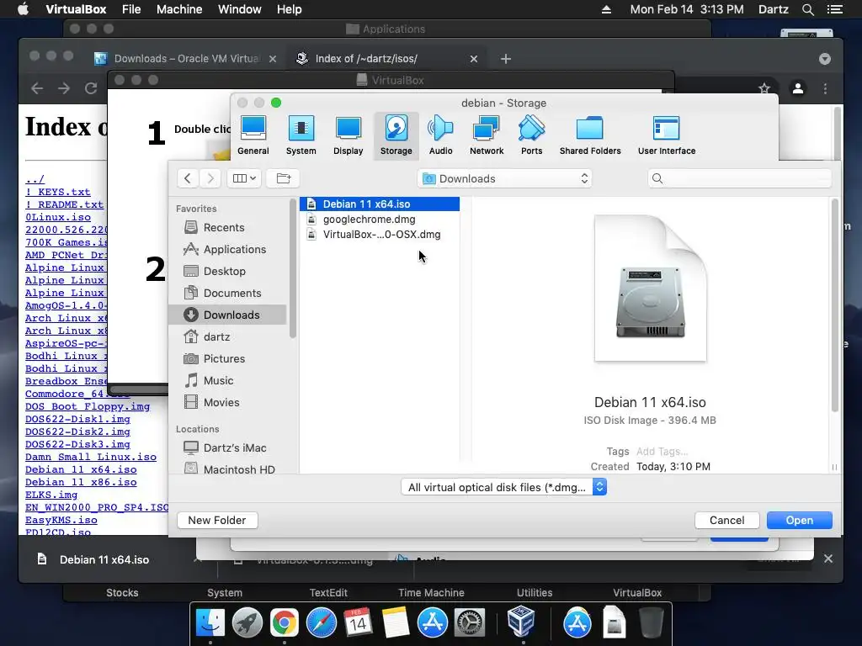
Task: Click the New Folder button
Action: 217,520
